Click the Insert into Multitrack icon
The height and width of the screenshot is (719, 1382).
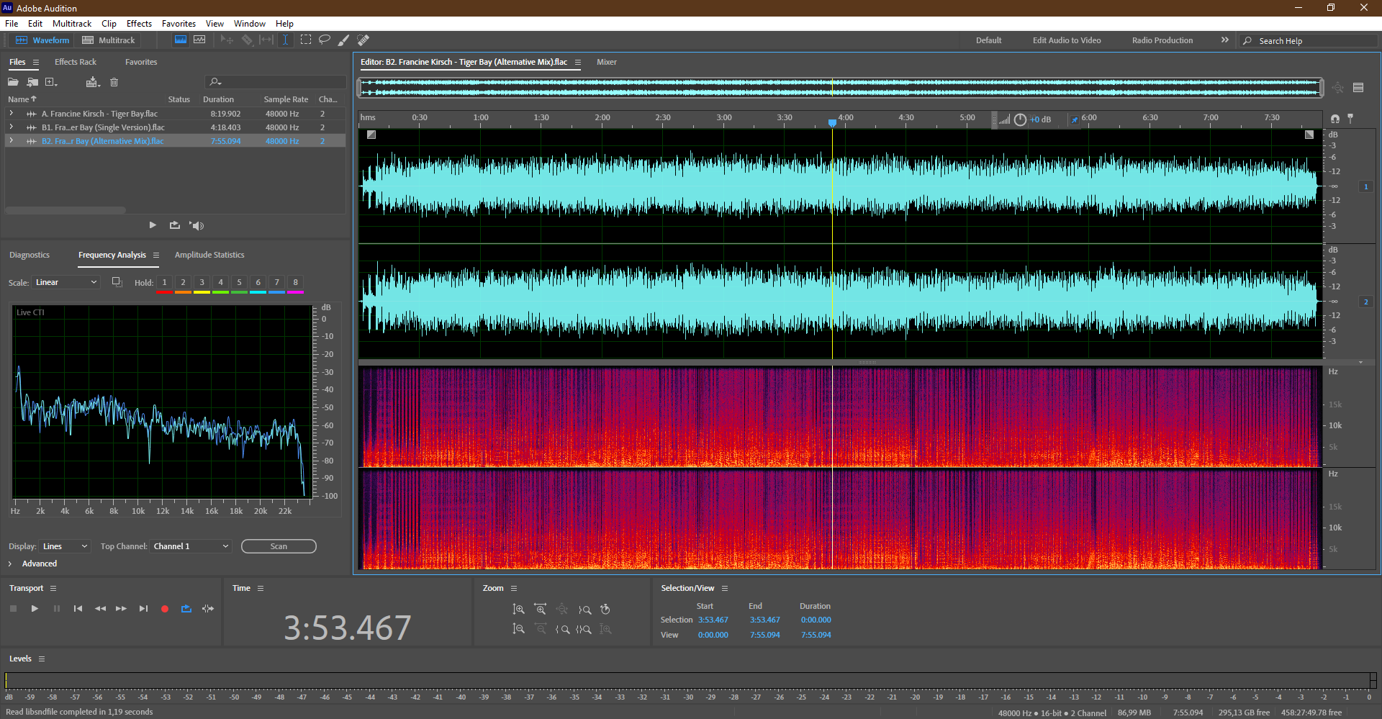point(92,82)
